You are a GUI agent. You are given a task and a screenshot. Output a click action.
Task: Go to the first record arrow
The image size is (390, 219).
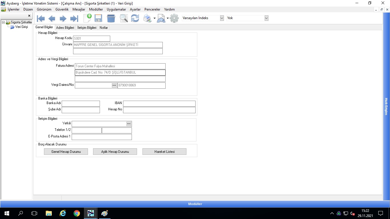point(41,19)
